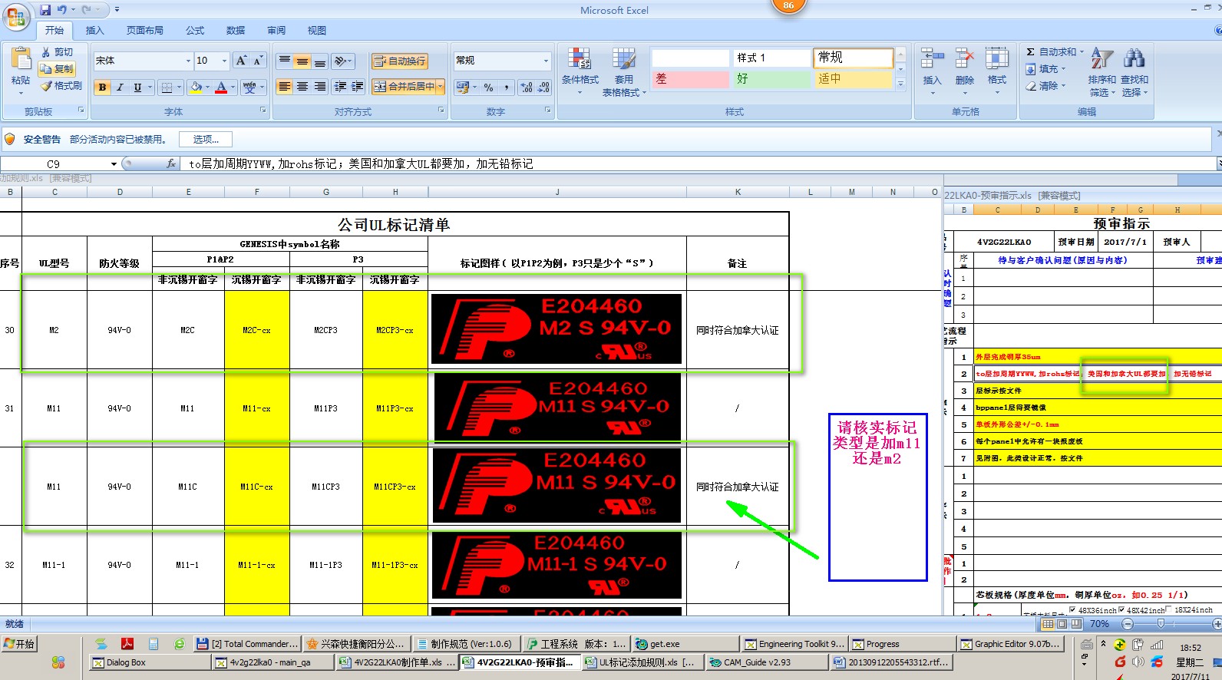Click the Merge and Center (合并后居中) button

(x=405, y=87)
